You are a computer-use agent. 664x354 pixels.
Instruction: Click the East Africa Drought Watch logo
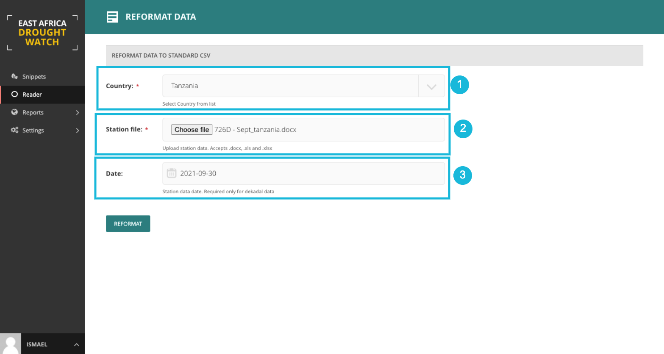pos(42,33)
